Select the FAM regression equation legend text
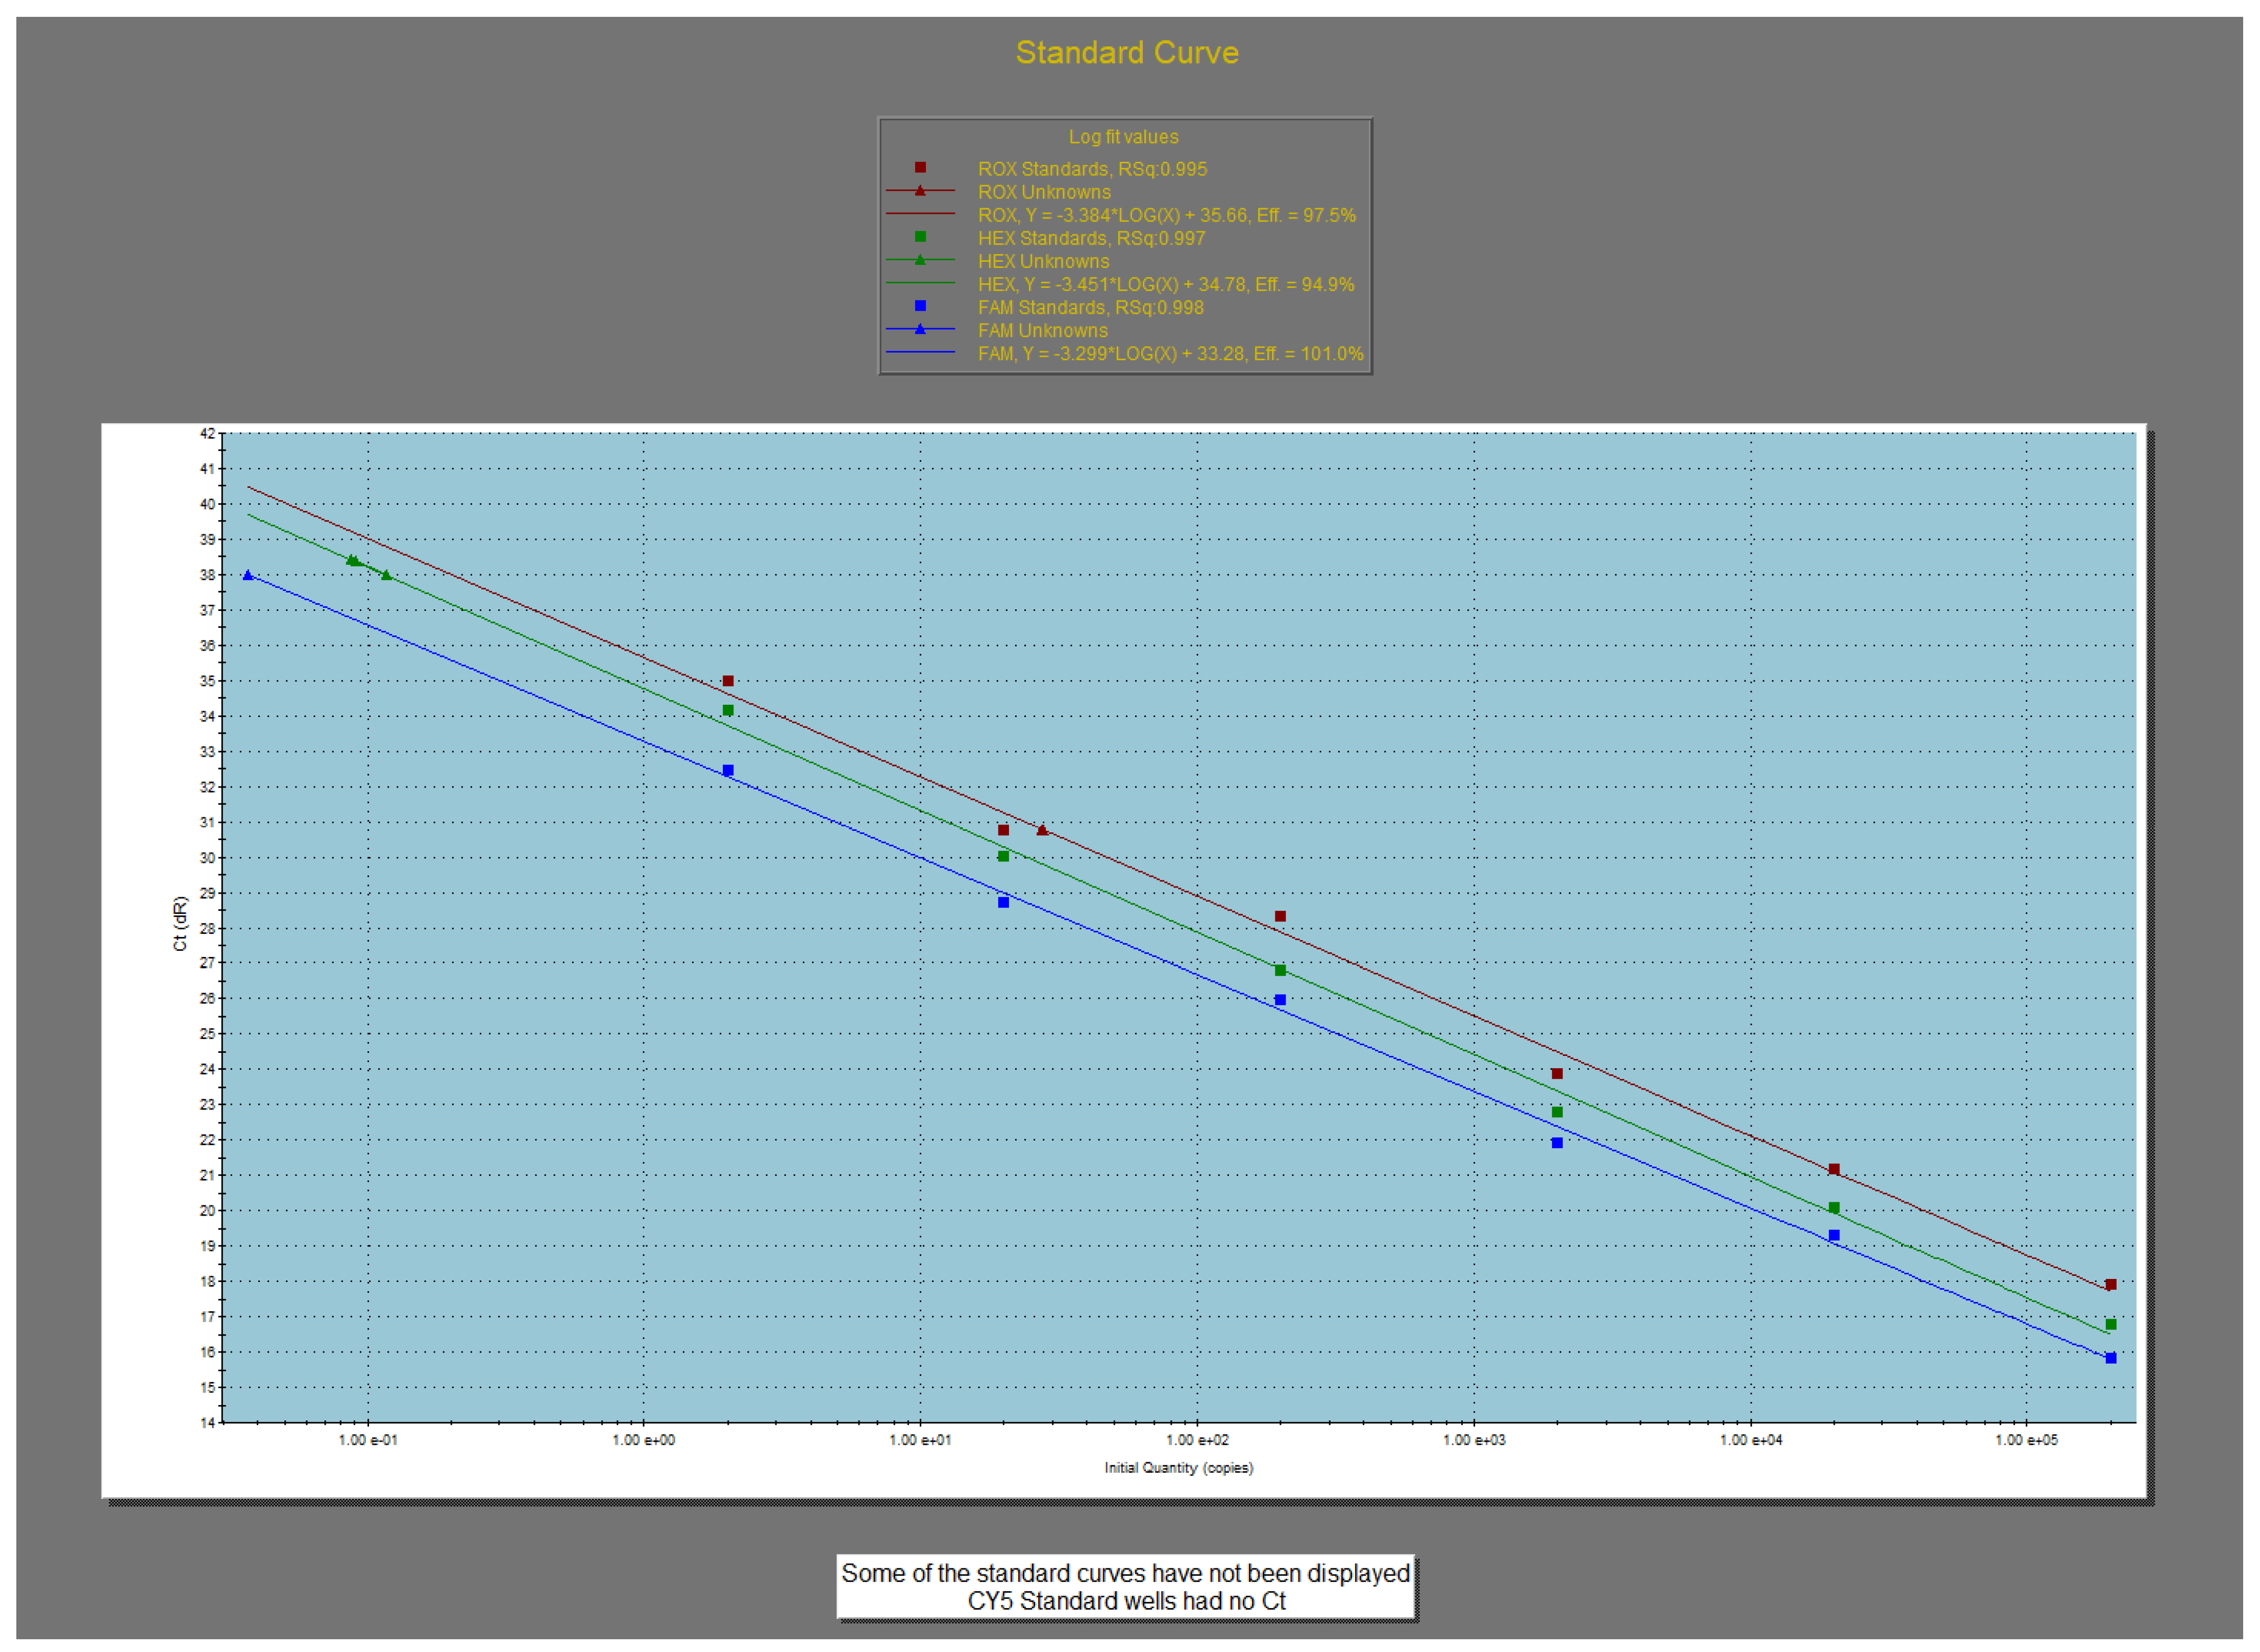The image size is (2260, 1652). (x=1170, y=354)
